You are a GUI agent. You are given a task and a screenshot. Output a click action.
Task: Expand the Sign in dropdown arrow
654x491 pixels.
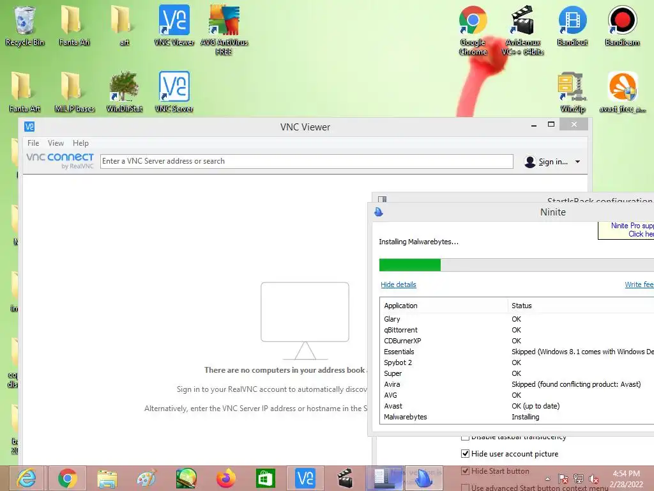tap(577, 162)
